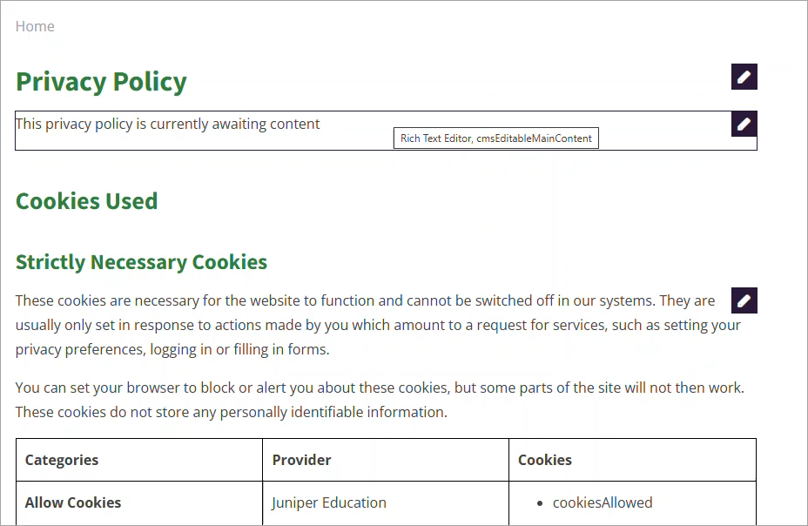Click the line 'privacy preferences, logging in or filling in forms'
Viewport: 808px width, 526px height.
(x=172, y=349)
